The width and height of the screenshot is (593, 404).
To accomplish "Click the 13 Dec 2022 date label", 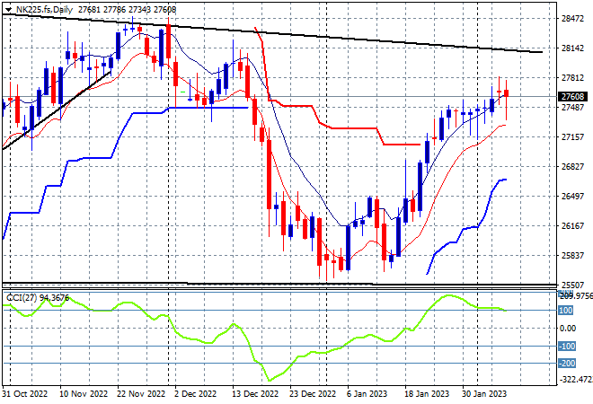I will (x=255, y=394).
